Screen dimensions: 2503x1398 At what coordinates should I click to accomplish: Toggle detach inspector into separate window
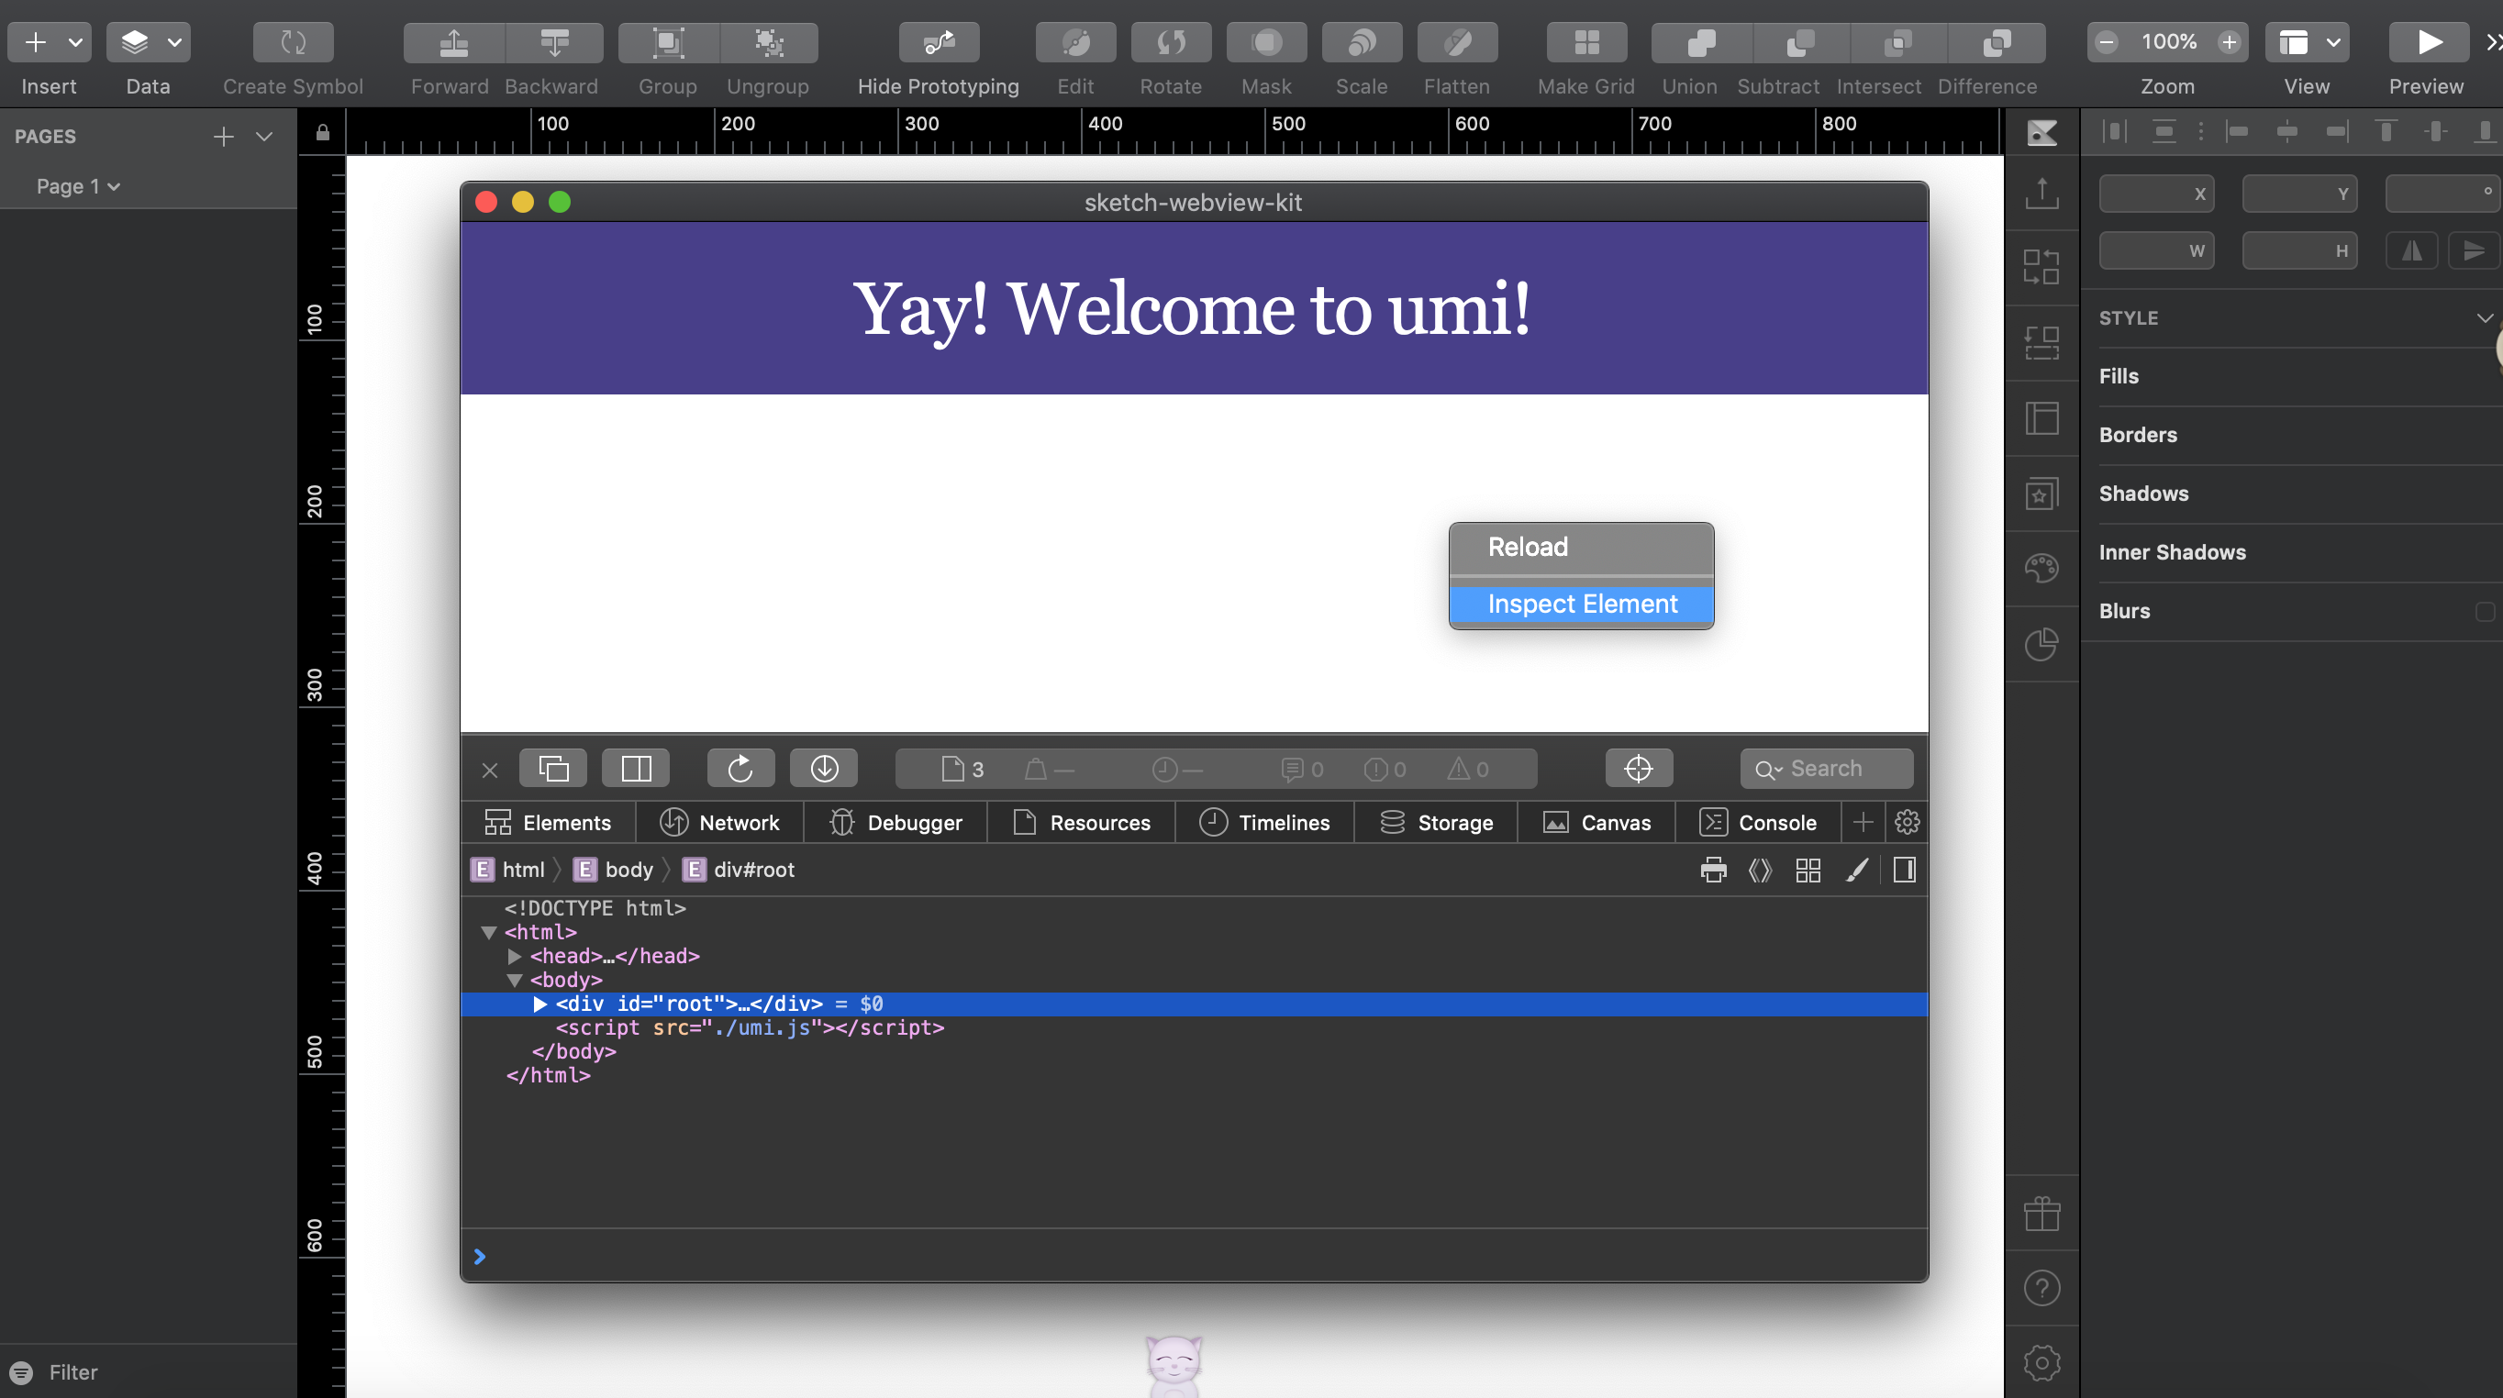(x=553, y=769)
